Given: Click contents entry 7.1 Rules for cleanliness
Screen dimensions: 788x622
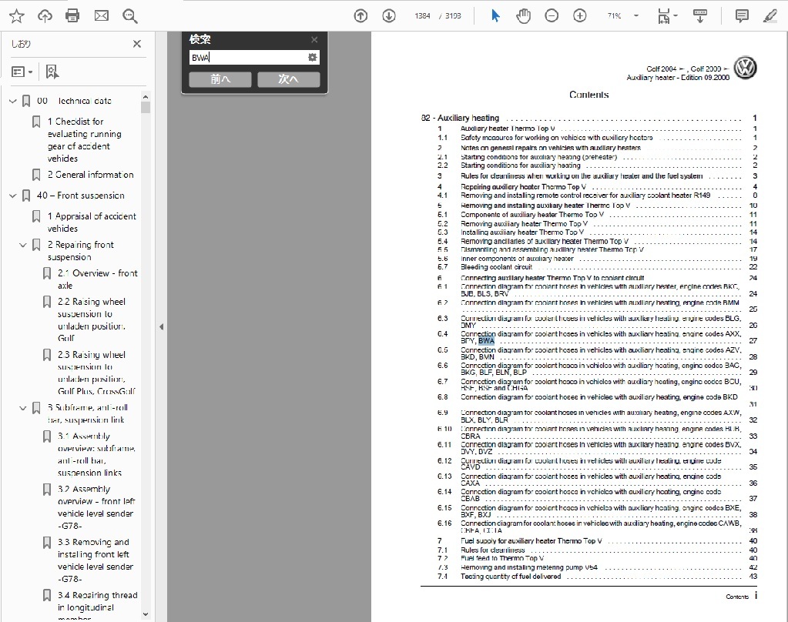Looking at the screenshot, I should [492, 550].
